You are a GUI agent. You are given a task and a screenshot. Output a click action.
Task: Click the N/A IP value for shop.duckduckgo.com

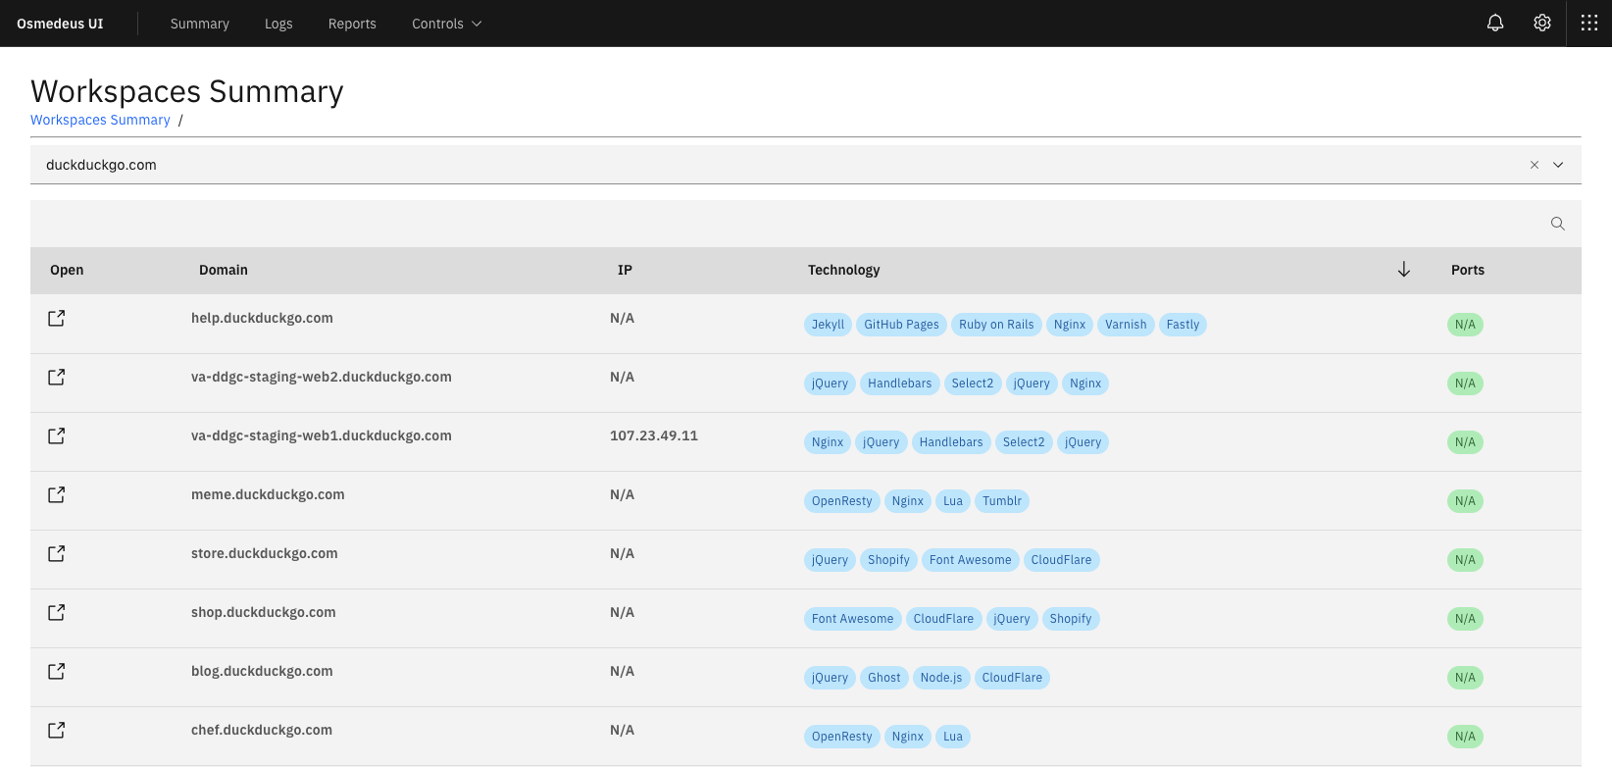(x=622, y=612)
